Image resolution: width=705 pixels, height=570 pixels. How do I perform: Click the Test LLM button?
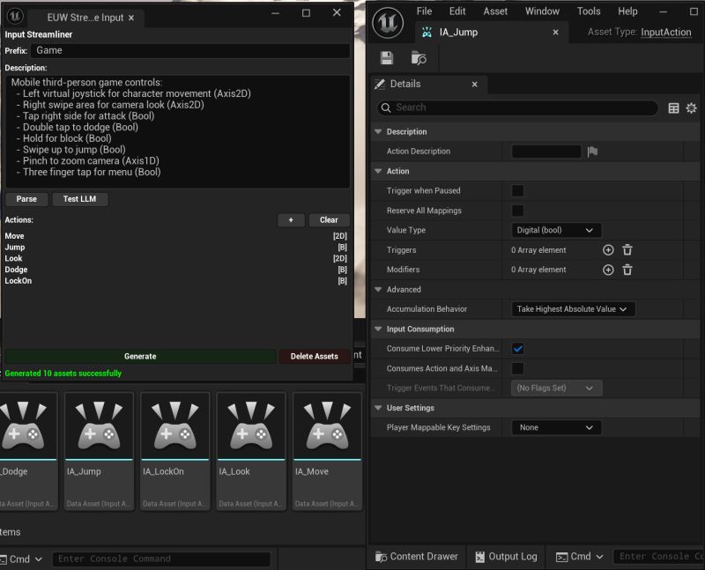pos(81,199)
